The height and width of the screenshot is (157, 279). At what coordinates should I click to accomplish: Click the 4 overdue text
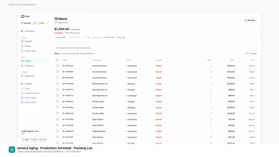coord(59,33)
